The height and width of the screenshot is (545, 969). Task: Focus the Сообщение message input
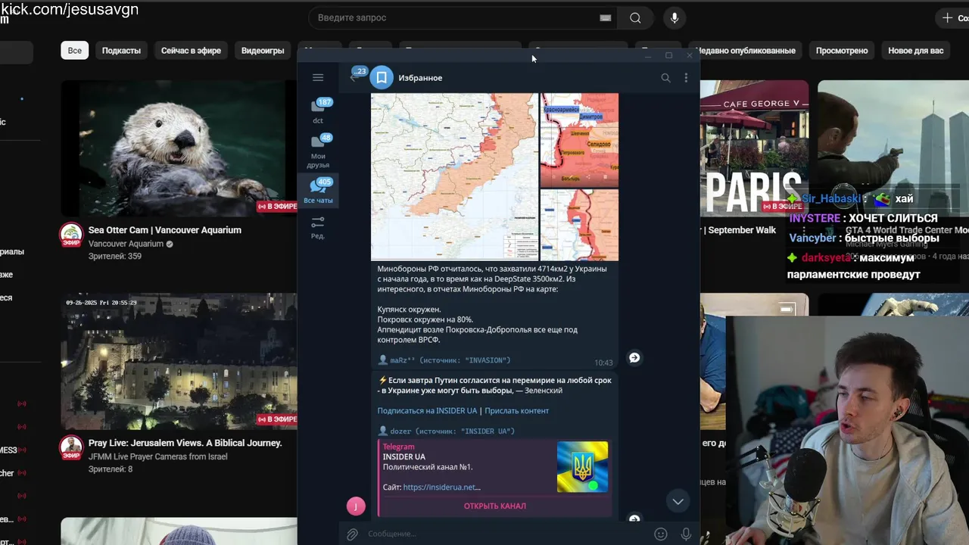click(506, 534)
